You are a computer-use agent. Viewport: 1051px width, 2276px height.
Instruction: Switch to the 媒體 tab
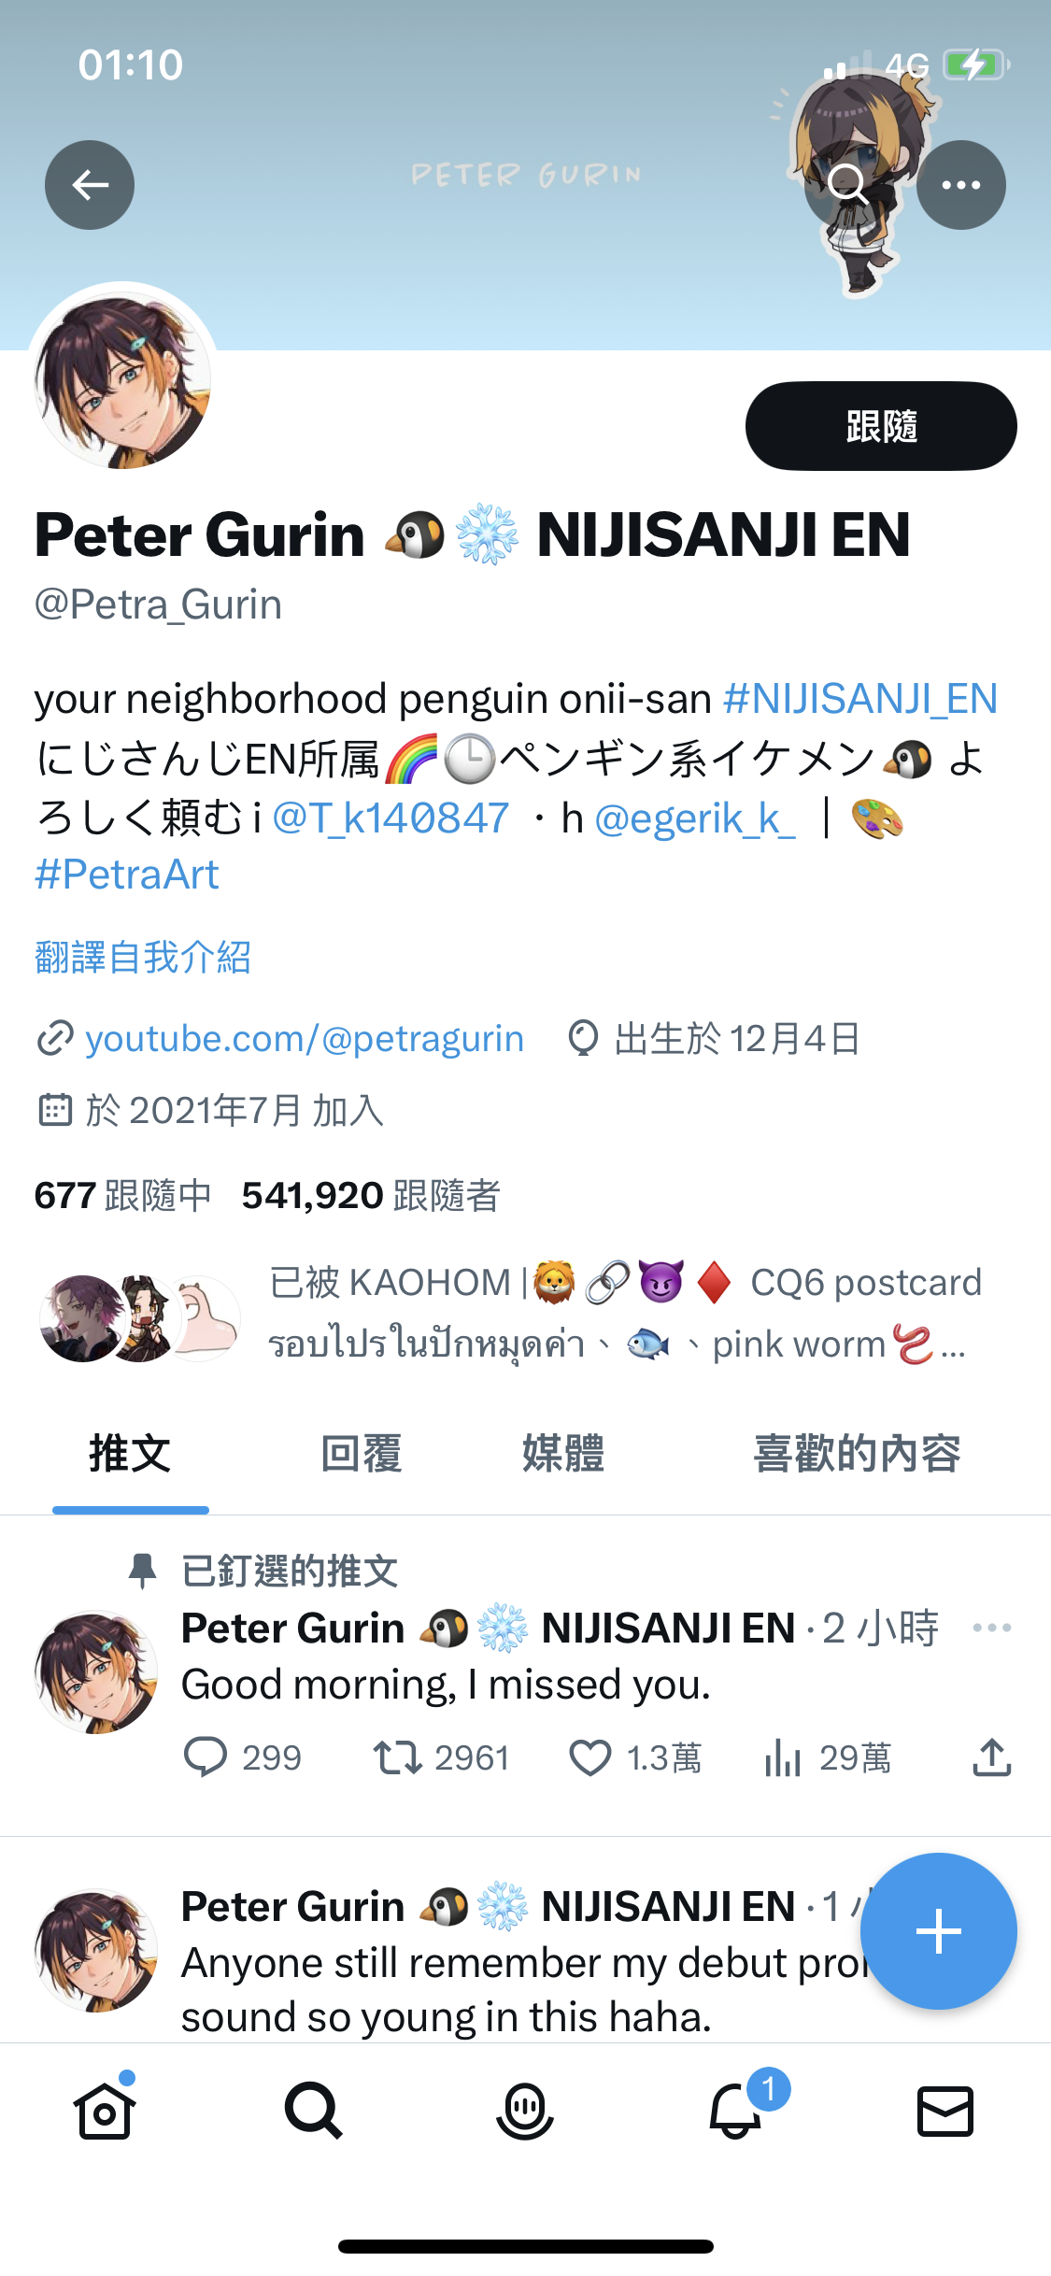tap(563, 1454)
